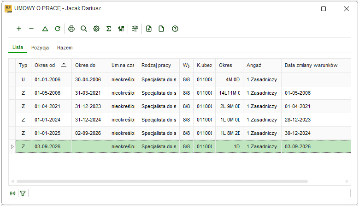359x206 pixels.
Task: Click Data zmiany warunków 28-12-2023 cell
Action: click(x=316, y=120)
